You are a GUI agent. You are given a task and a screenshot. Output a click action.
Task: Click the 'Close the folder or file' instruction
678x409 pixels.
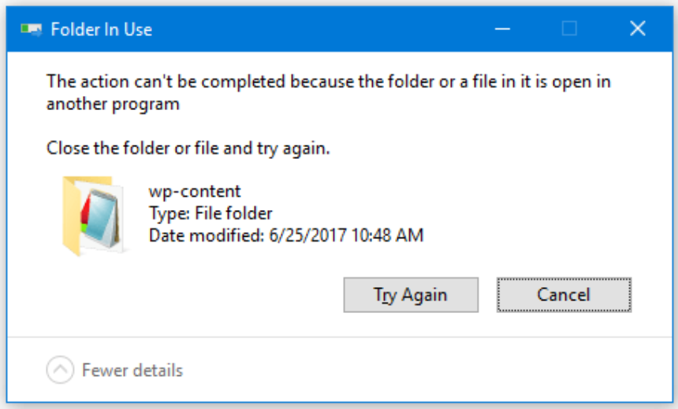coord(188,148)
